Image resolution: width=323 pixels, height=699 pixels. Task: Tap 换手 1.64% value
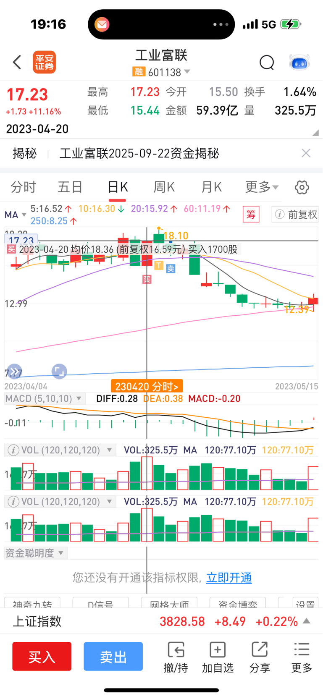300,92
